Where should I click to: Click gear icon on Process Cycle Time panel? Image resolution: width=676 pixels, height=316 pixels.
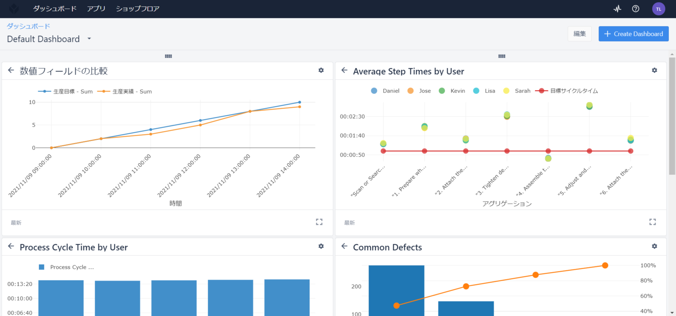click(x=321, y=246)
